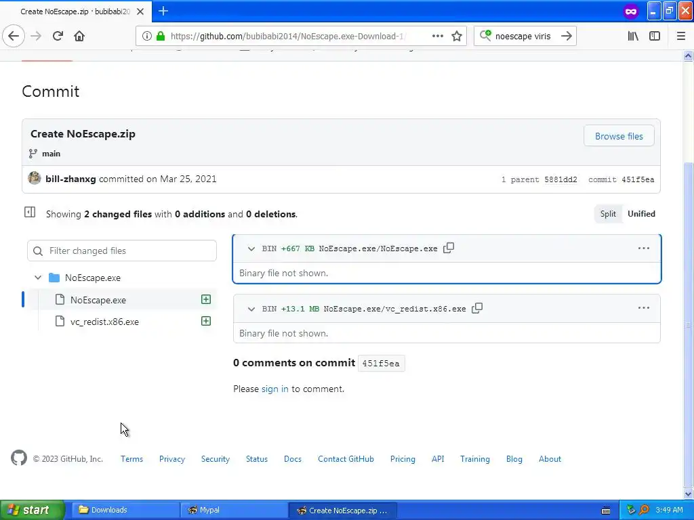
Task: Open the Windows start menu
Action: (32, 510)
